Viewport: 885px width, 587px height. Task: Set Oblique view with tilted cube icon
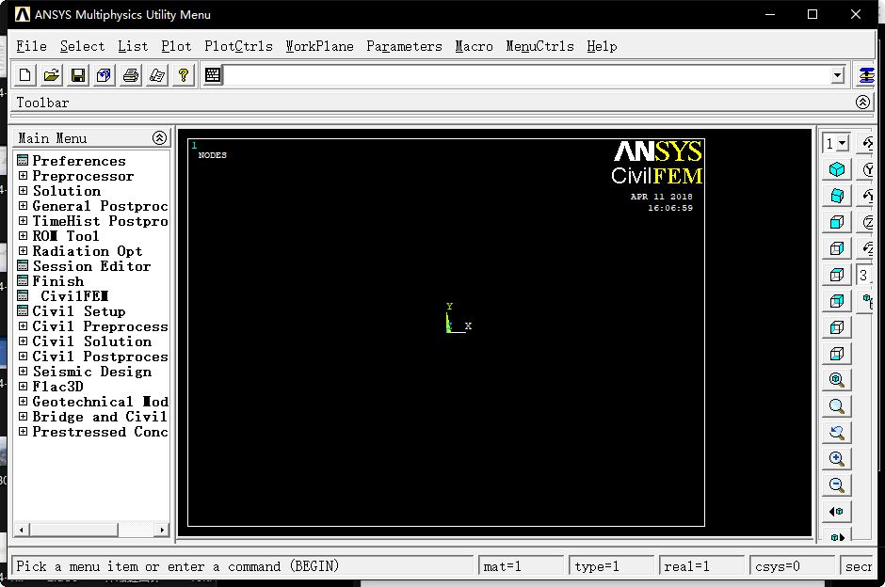(x=836, y=196)
